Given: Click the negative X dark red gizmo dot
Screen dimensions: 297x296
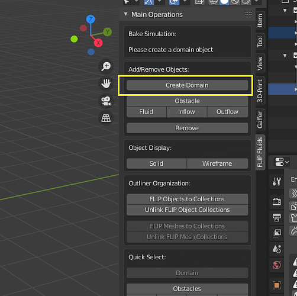Looking at the screenshot, I should [x=83, y=28].
